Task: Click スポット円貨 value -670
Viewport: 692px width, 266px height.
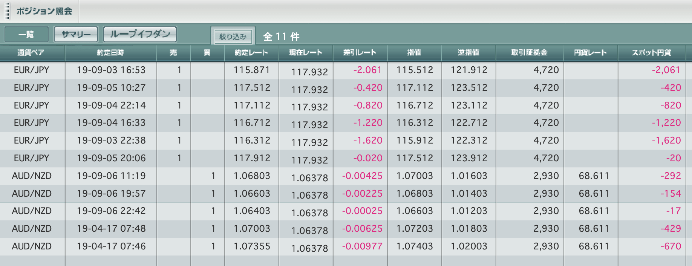Action: tap(671, 246)
